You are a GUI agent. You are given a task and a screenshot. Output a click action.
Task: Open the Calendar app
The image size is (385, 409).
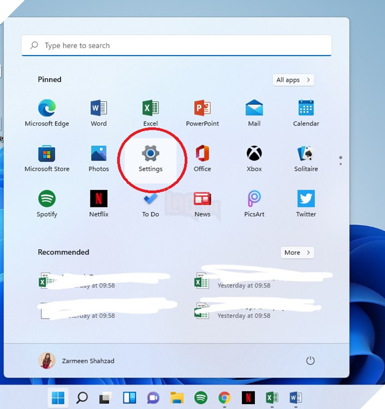click(x=306, y=113)
